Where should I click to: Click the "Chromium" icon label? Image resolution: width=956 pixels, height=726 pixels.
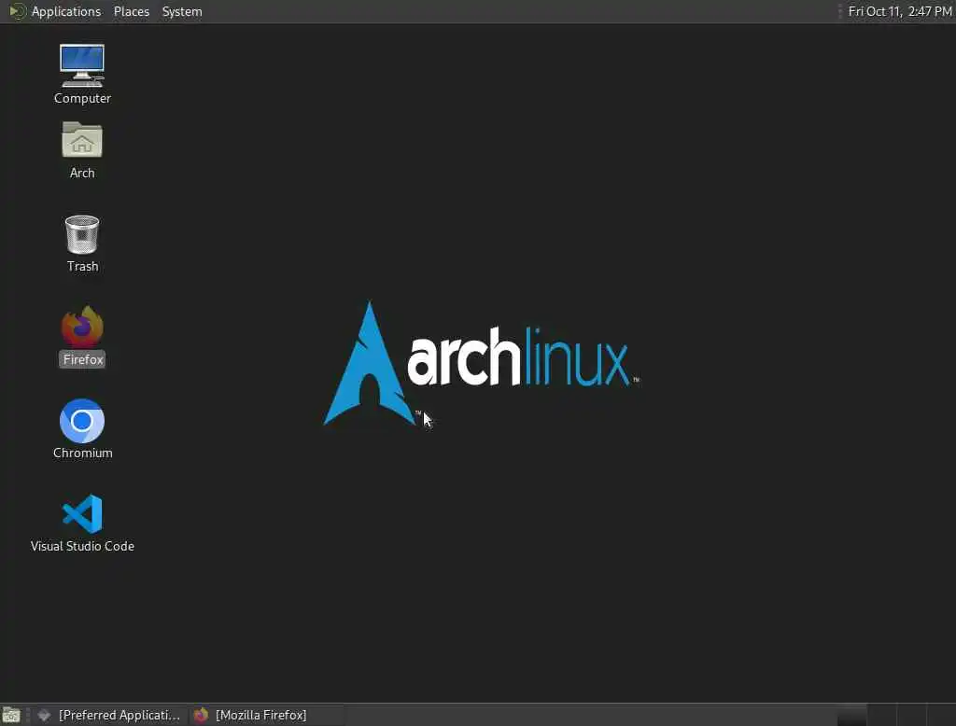coord(82,453)
